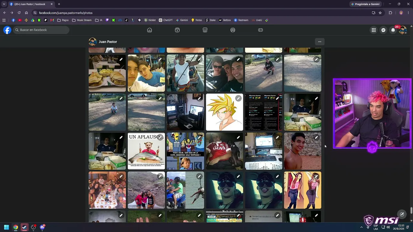Open Chrome from the taskbar
The width and height of the screenshot is (413, 232).
pyautogui.click(x=15, y=227)
